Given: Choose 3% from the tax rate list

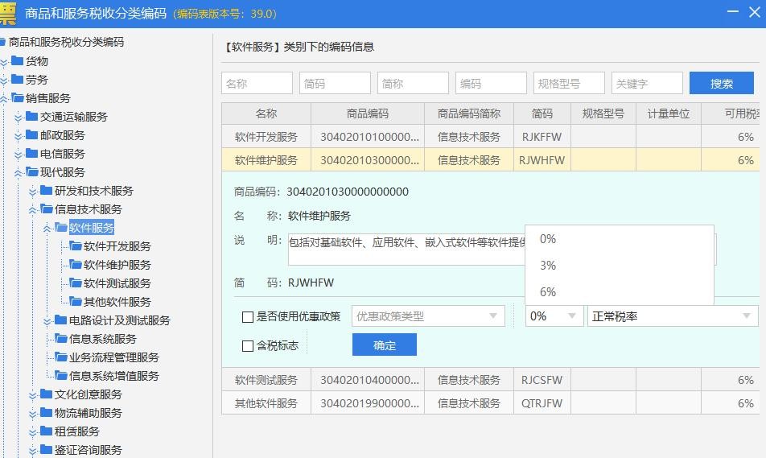Looking at the screenshot, I should pyautogui.click(x=548, y=266).
